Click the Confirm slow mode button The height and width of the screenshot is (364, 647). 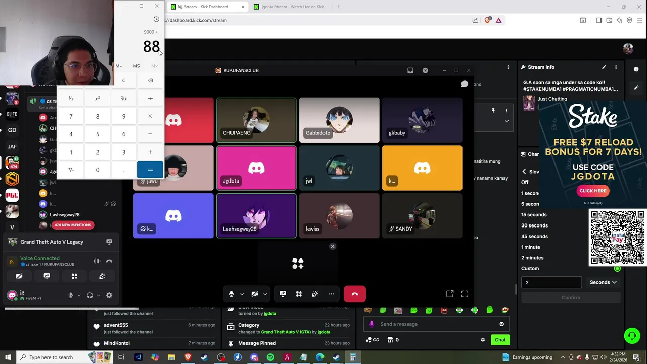point(571,298)
